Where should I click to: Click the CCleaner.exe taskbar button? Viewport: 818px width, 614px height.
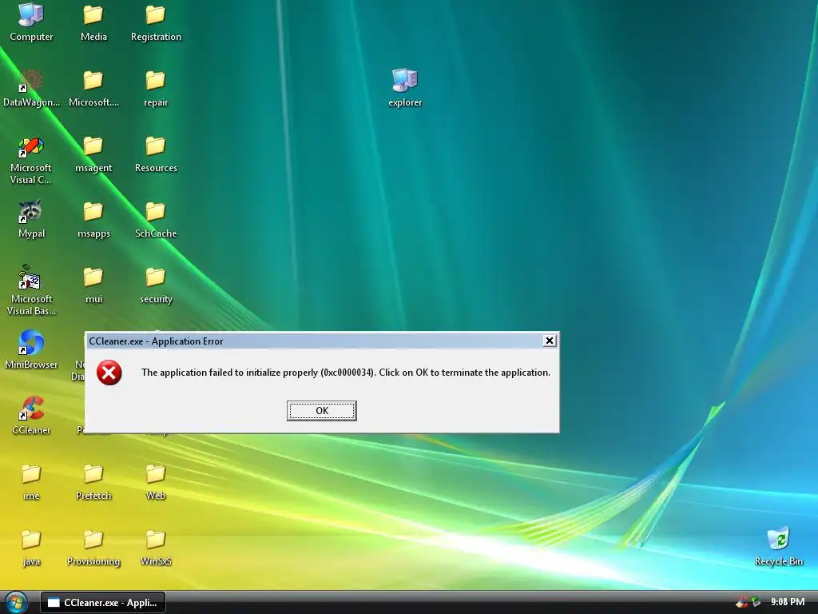[103, 603]
